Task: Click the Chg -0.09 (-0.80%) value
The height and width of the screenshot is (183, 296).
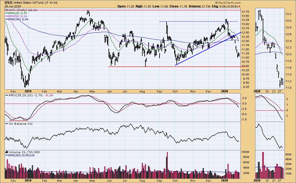Action: (225, 6)
